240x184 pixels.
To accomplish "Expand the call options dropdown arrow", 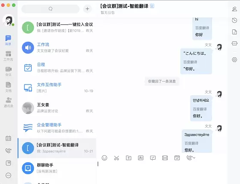I will click(x=194, y=158).
